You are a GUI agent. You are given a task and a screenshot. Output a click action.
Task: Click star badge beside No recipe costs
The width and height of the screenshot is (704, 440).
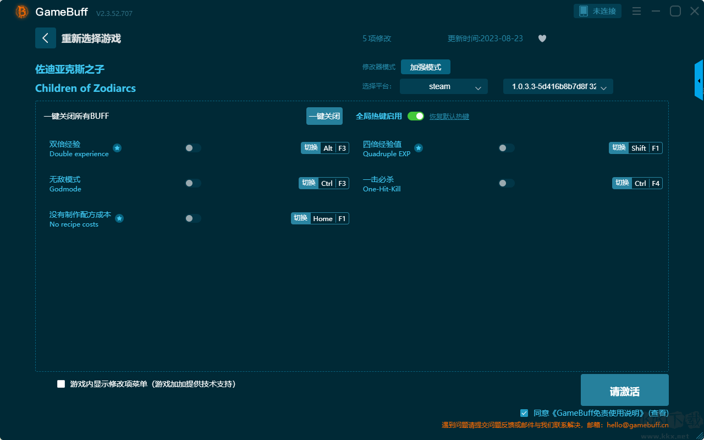(x=119, y=218)
